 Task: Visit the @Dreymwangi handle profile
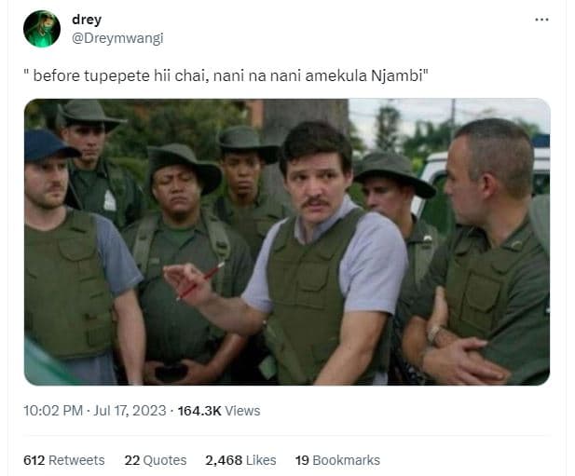pos(117,38)
